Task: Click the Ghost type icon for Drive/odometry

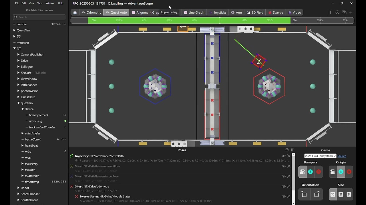Action: pos(71,186)
